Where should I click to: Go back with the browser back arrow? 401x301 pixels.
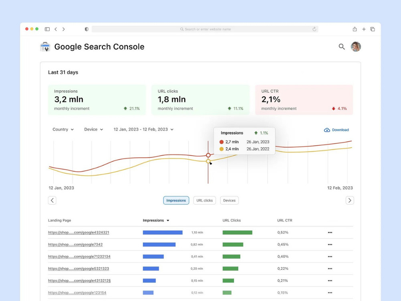56,29
